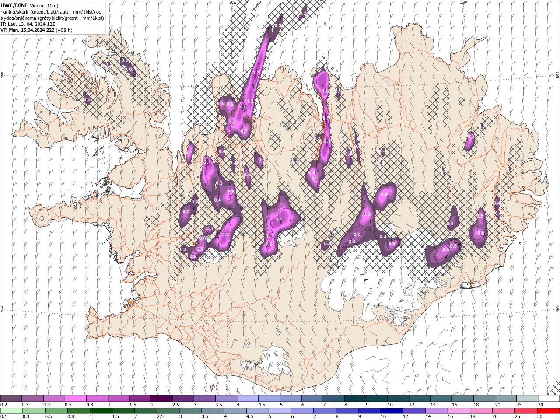Click the UWC/DINI Vindur (10m) title text
The height and width of the screenshot is (420, 560).
coord(30,5)
